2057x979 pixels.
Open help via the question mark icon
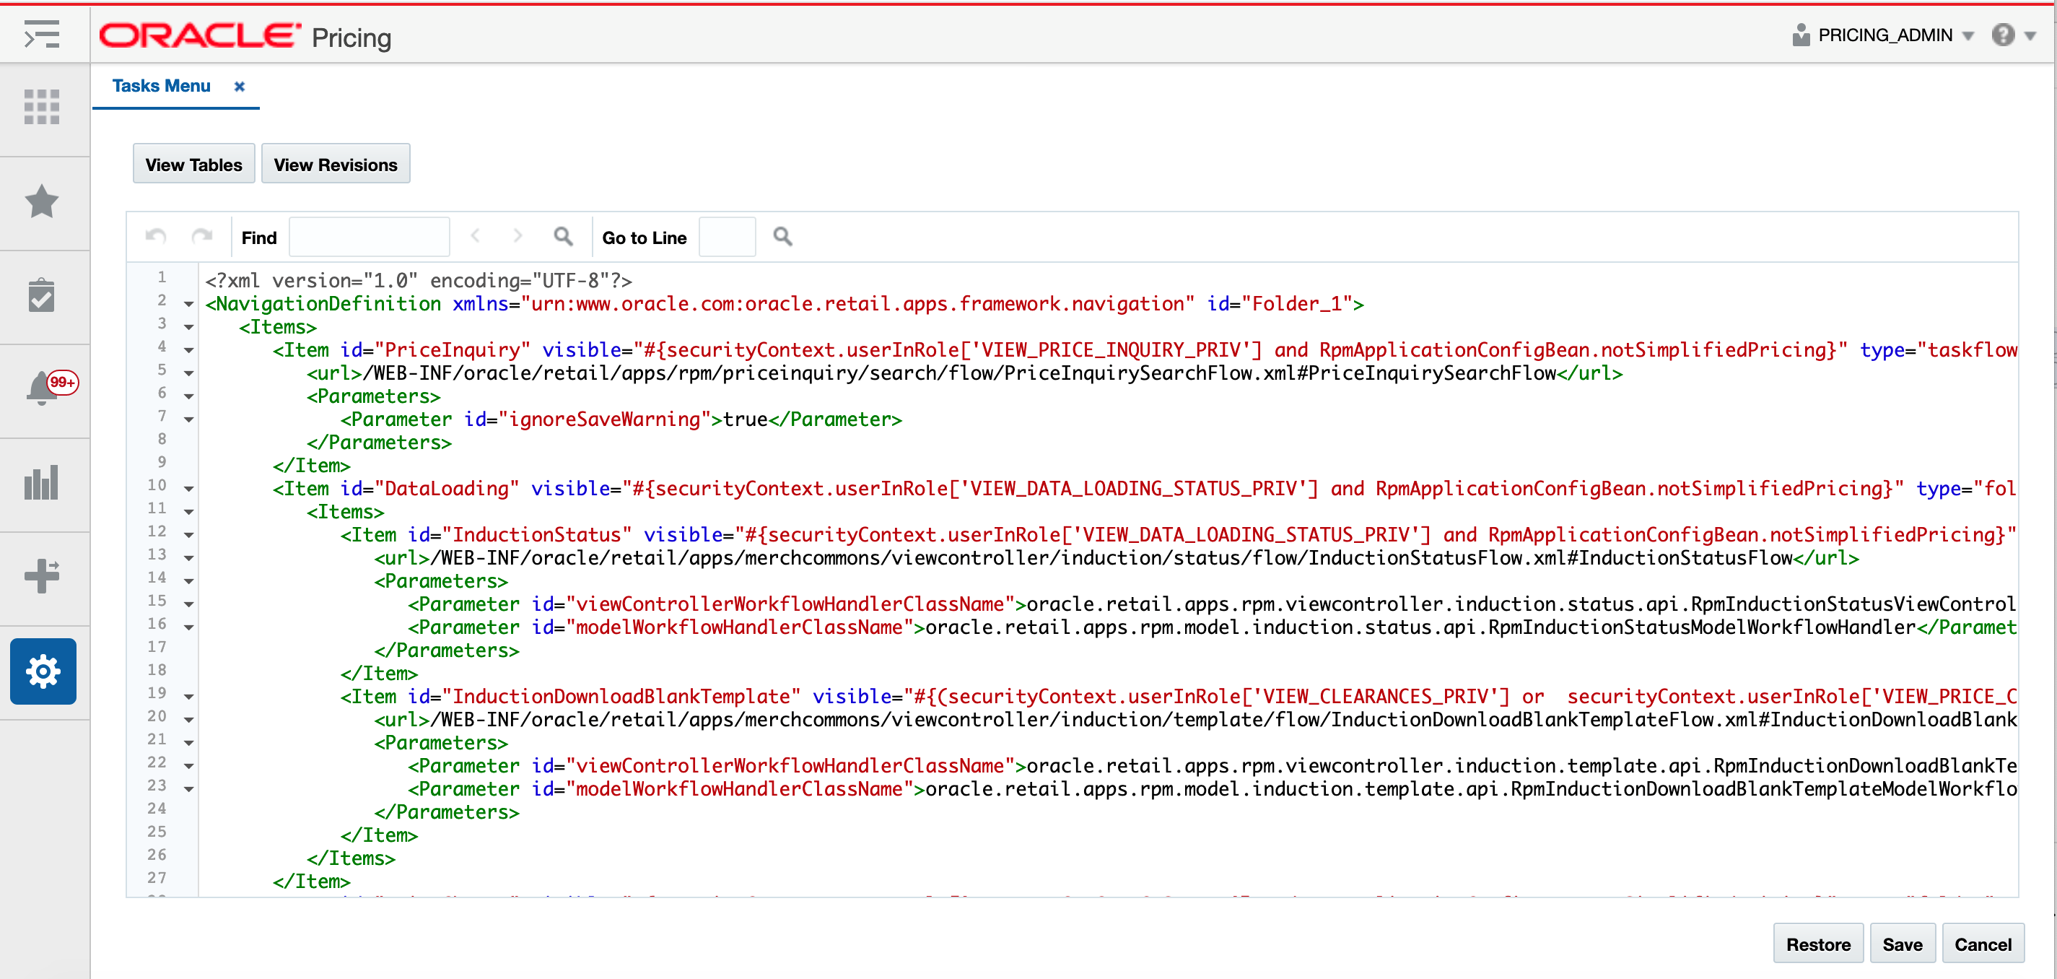pyautogui.click(x=2004, y=35)
